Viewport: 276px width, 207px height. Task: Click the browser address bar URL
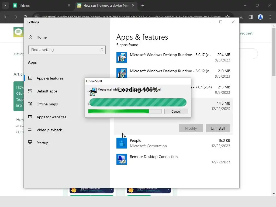tap(131, 17)
